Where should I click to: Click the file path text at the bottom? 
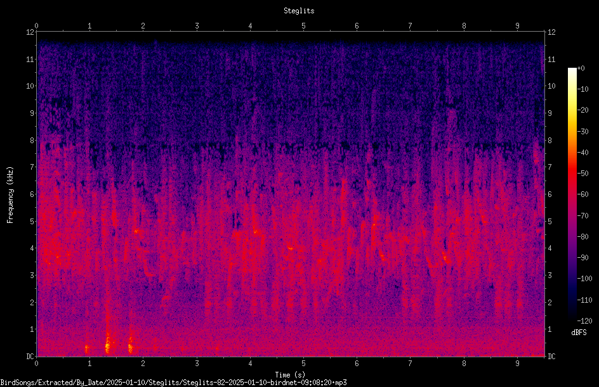pyautogui.click(x=173, y=383)
